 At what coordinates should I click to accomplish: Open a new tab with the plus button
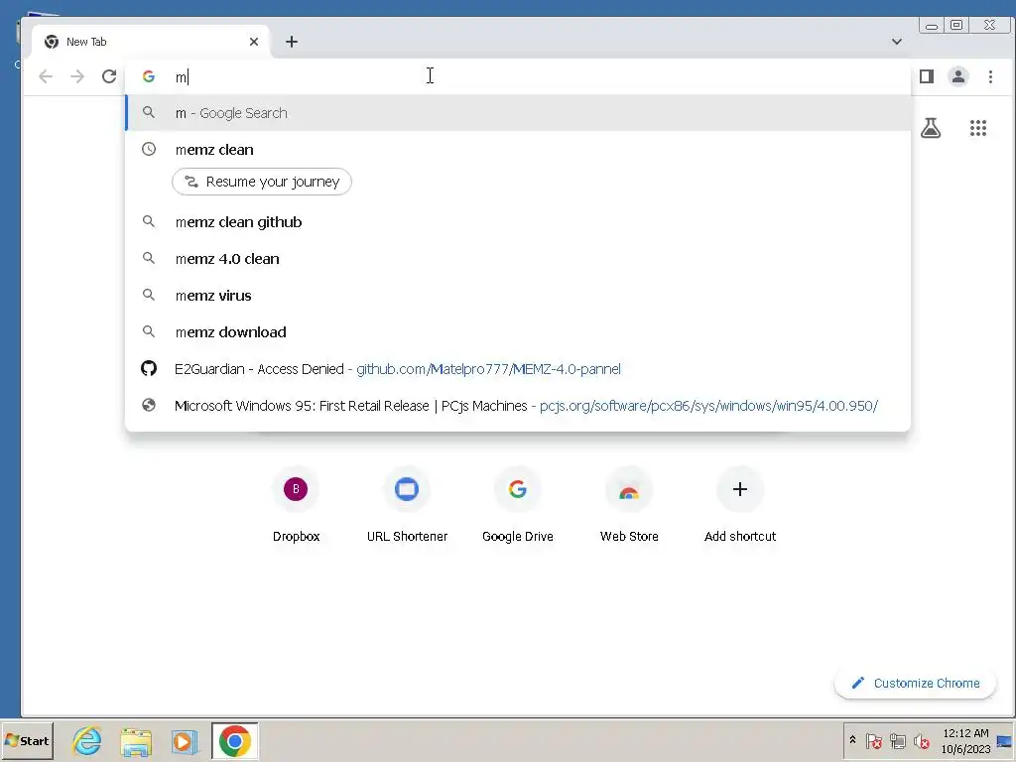point(292,42)
